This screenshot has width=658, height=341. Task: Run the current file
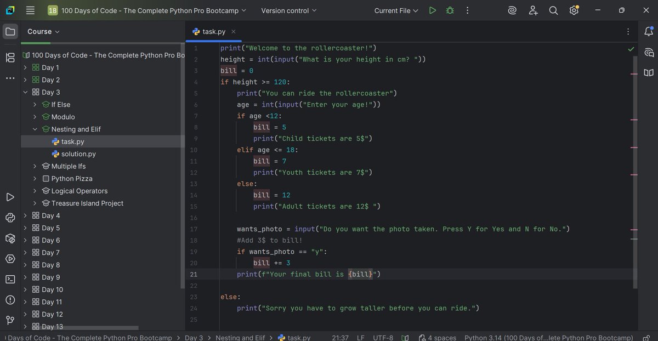(433, 10)
